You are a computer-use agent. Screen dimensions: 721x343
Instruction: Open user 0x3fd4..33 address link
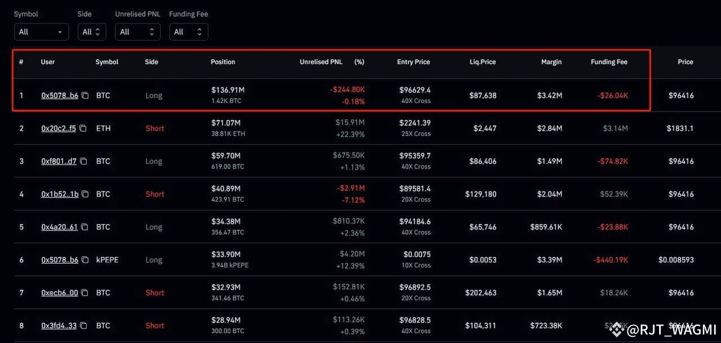tap(59, 326)
